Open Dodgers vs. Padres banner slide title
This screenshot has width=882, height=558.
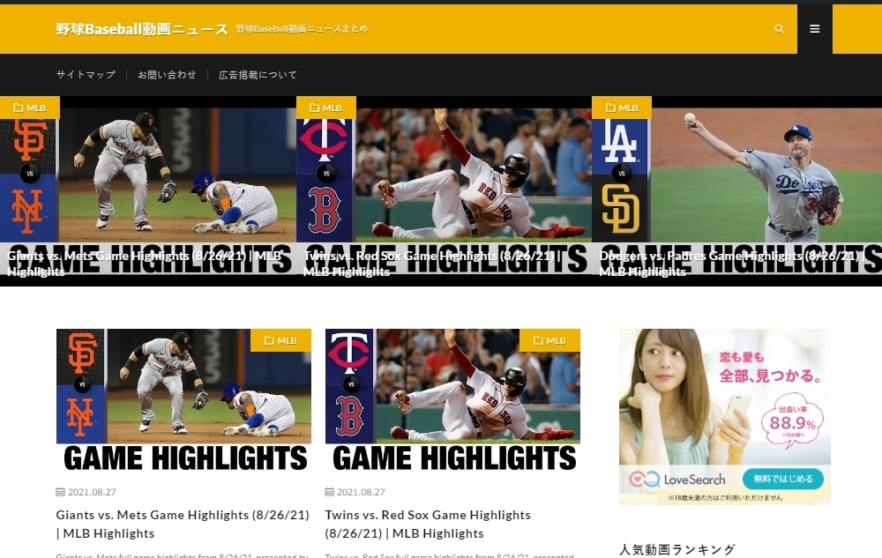732,264
